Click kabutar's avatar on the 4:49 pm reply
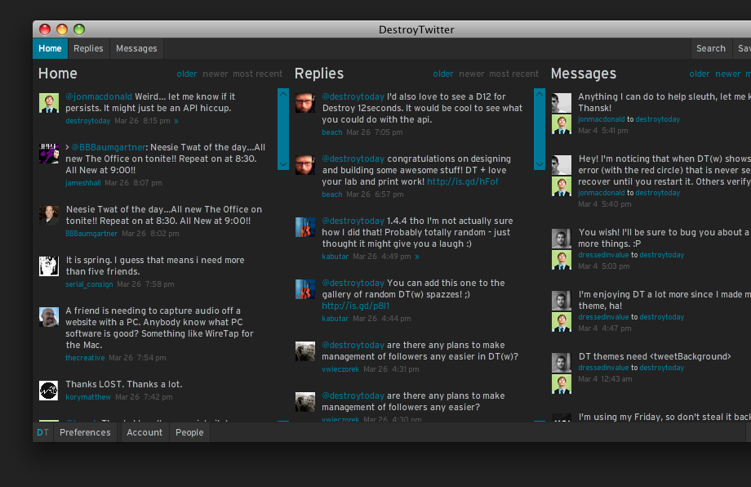Viewport: 751px width, 487px height. pos(305,227)
